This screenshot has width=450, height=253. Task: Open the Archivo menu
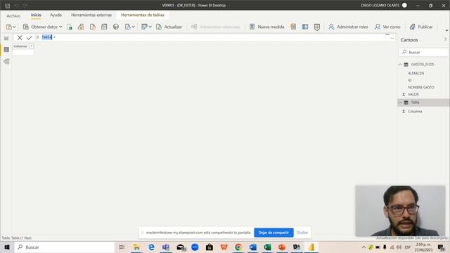point(13,15)
